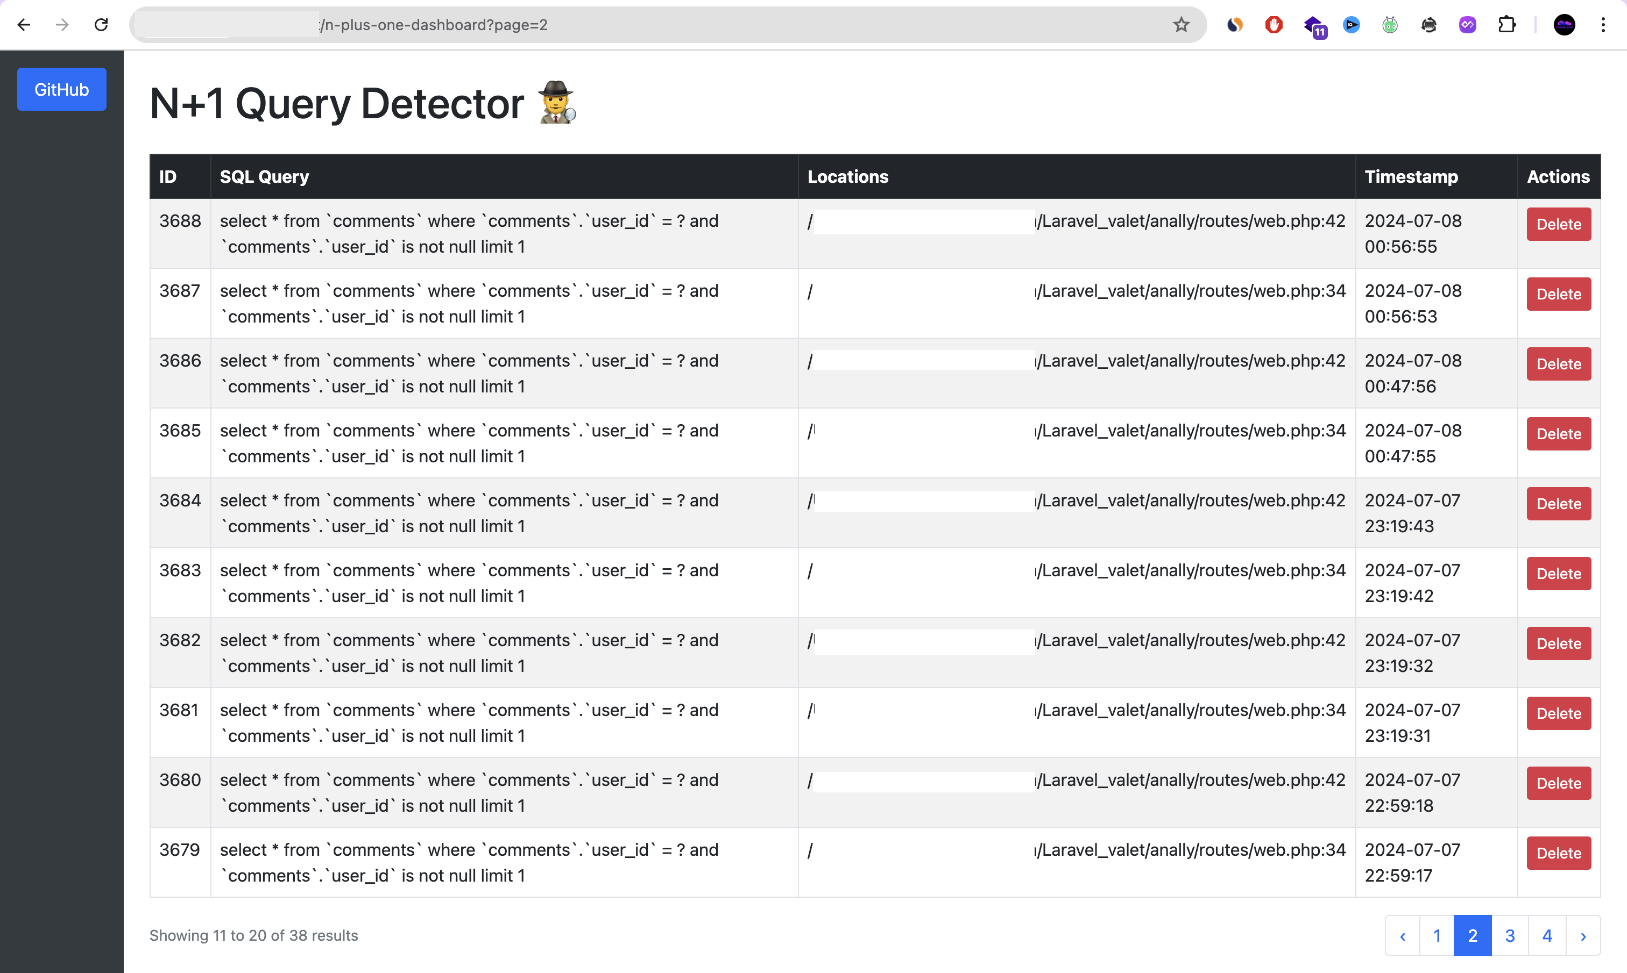Reload the page with refresh icon

101,25
